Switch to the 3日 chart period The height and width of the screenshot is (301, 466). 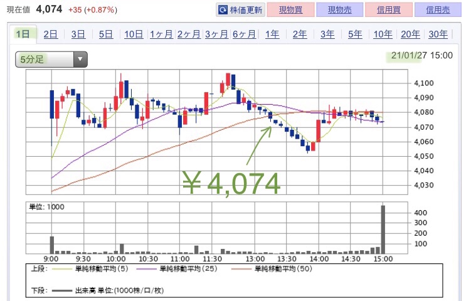78,34
